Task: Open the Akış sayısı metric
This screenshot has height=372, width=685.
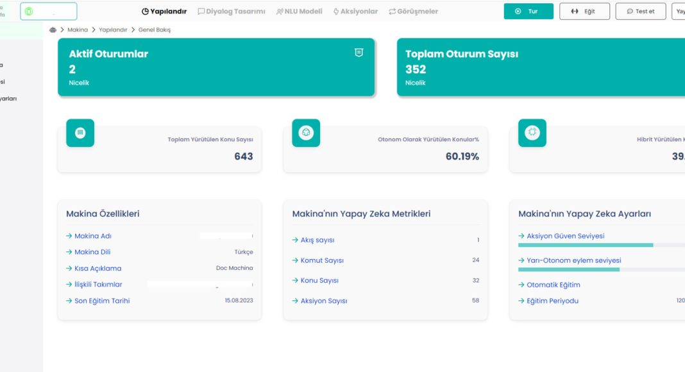Action: click(x=385, y=240)
